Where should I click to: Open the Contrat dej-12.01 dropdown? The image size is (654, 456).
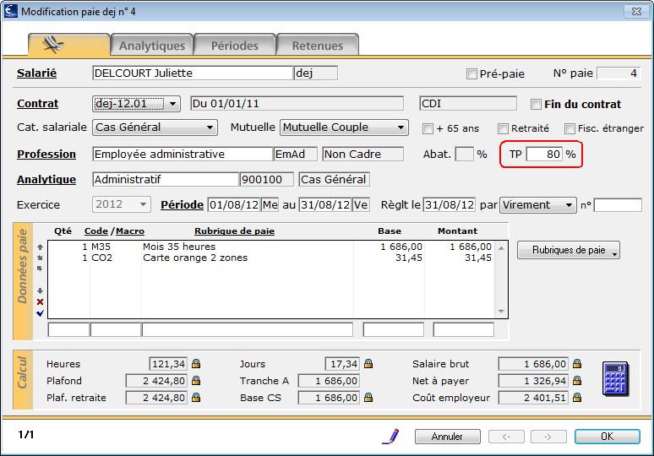pyautogui.click(x=136, y=103)
